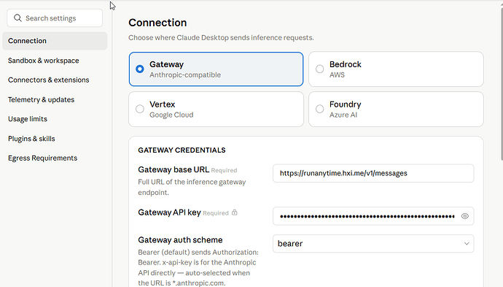The height and width of the screenshot is (287, 503).
Task: Click the Search settings field
Action: (x=55, y=18)
